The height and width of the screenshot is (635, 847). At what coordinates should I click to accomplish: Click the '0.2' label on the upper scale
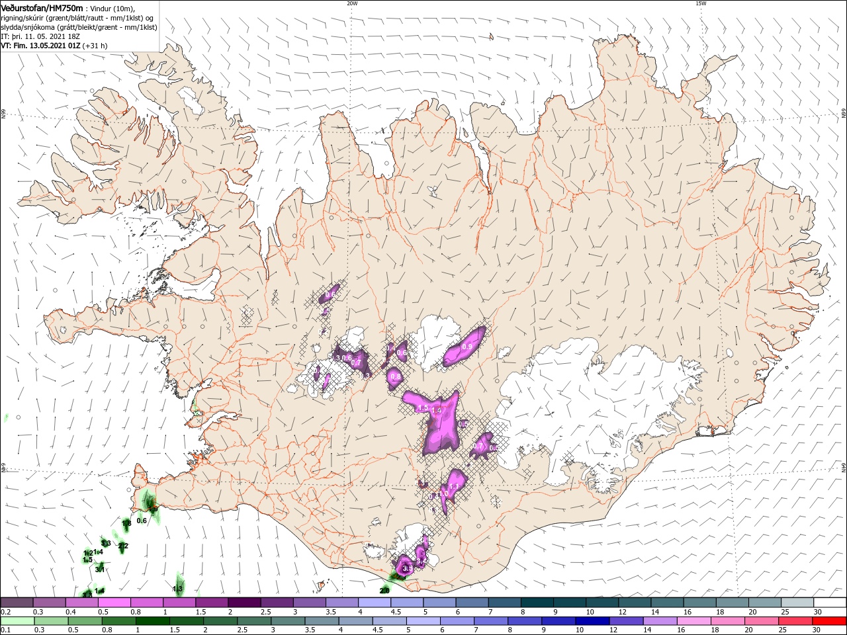pos(5,612)
